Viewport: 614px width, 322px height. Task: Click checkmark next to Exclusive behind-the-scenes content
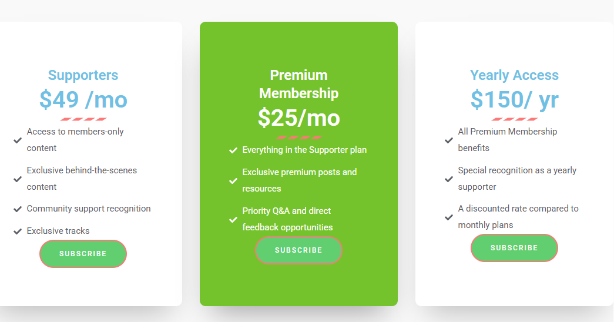pyautogui.click(x=18, y=179)
